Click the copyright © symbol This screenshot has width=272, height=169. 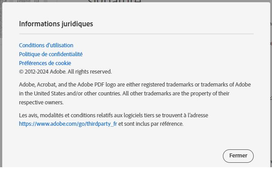21,72
